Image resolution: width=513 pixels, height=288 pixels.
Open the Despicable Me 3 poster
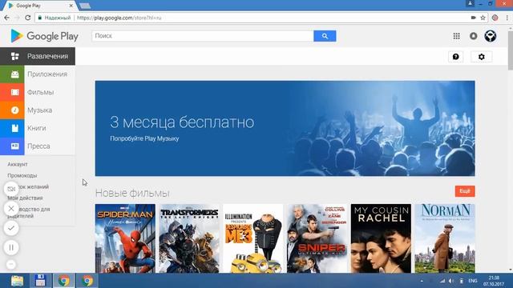pyautogui.click(x=253, y=238)
